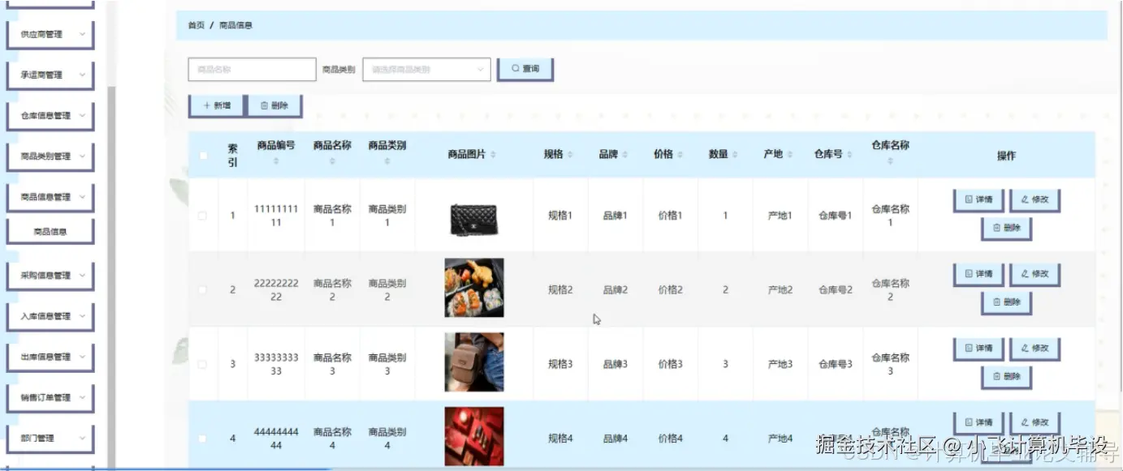Focus the 商品名称 search input field
The height and width of the screenshot is (471, 1123).
coord(252,70)
